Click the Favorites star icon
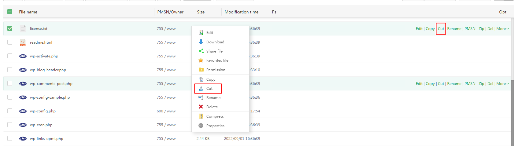The width and height of the screenshot is (514, 146). 201,60
